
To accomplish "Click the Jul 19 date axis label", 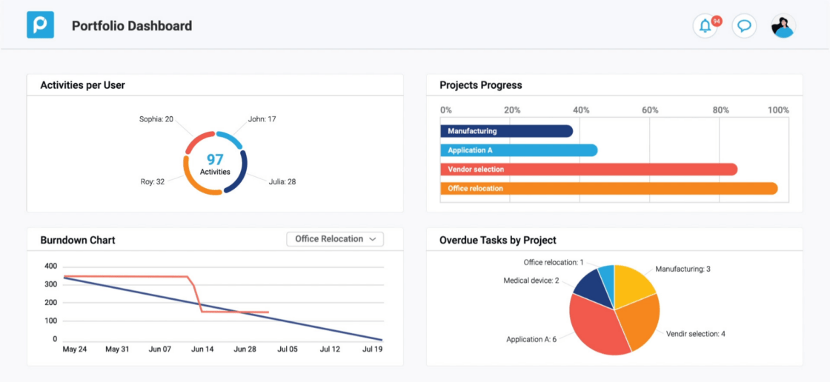I will (372, 349).
